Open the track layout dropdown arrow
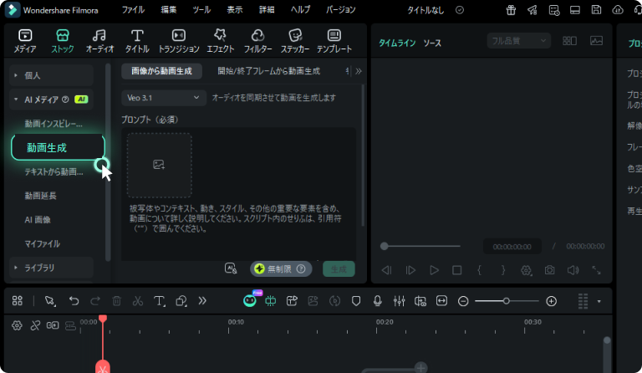This screenshot has width=642, height=373. 599,301
